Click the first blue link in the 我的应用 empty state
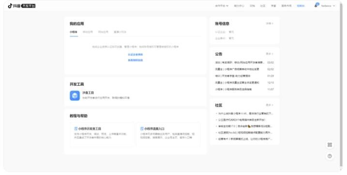347x175 pixels. 136,55
